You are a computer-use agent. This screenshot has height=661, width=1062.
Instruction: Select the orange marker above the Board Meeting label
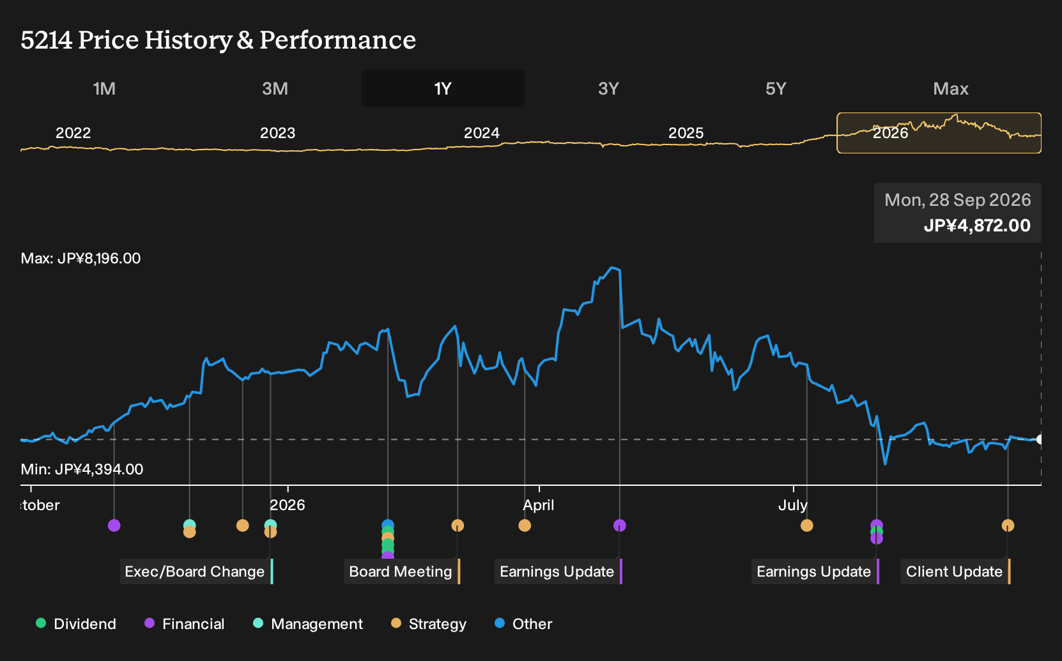click(458, 525)
